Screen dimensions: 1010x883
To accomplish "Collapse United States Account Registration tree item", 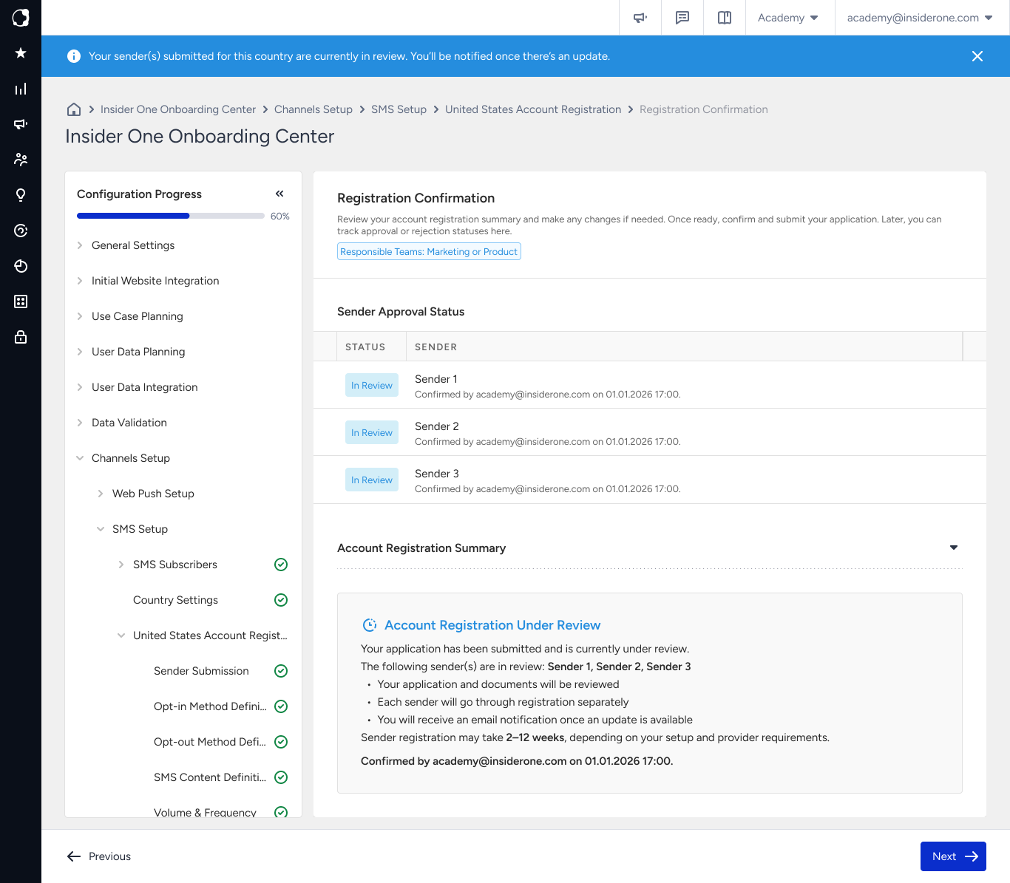I will pos(121,635).
